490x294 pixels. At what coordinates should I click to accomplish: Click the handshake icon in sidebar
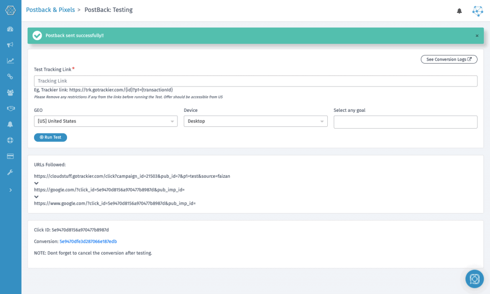coord(10,109)
